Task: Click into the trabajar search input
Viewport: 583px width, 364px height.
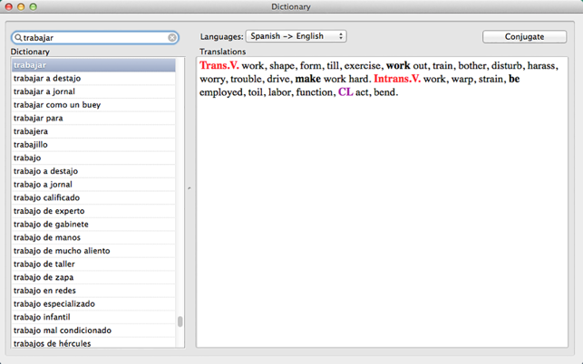Action: 95,37
